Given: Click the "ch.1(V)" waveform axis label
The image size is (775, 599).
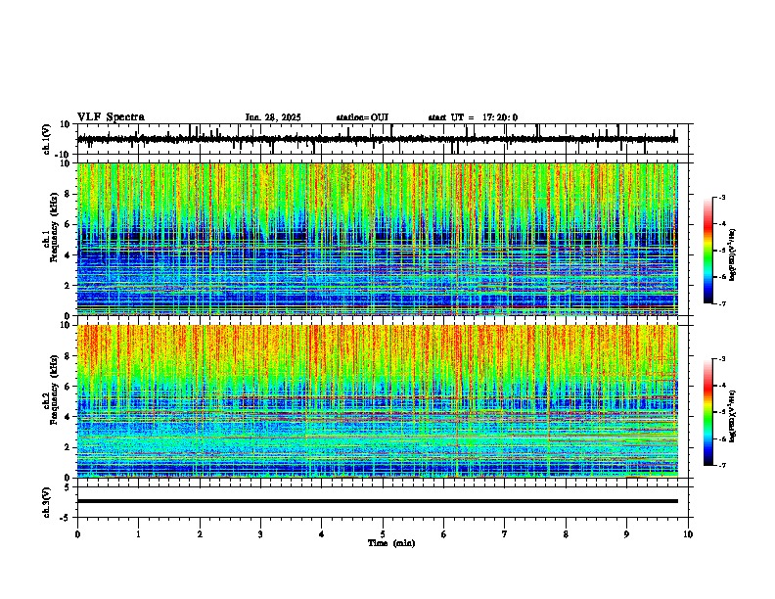Looking at the screenshot, I should pyautogui.click(x=47, y=139).
